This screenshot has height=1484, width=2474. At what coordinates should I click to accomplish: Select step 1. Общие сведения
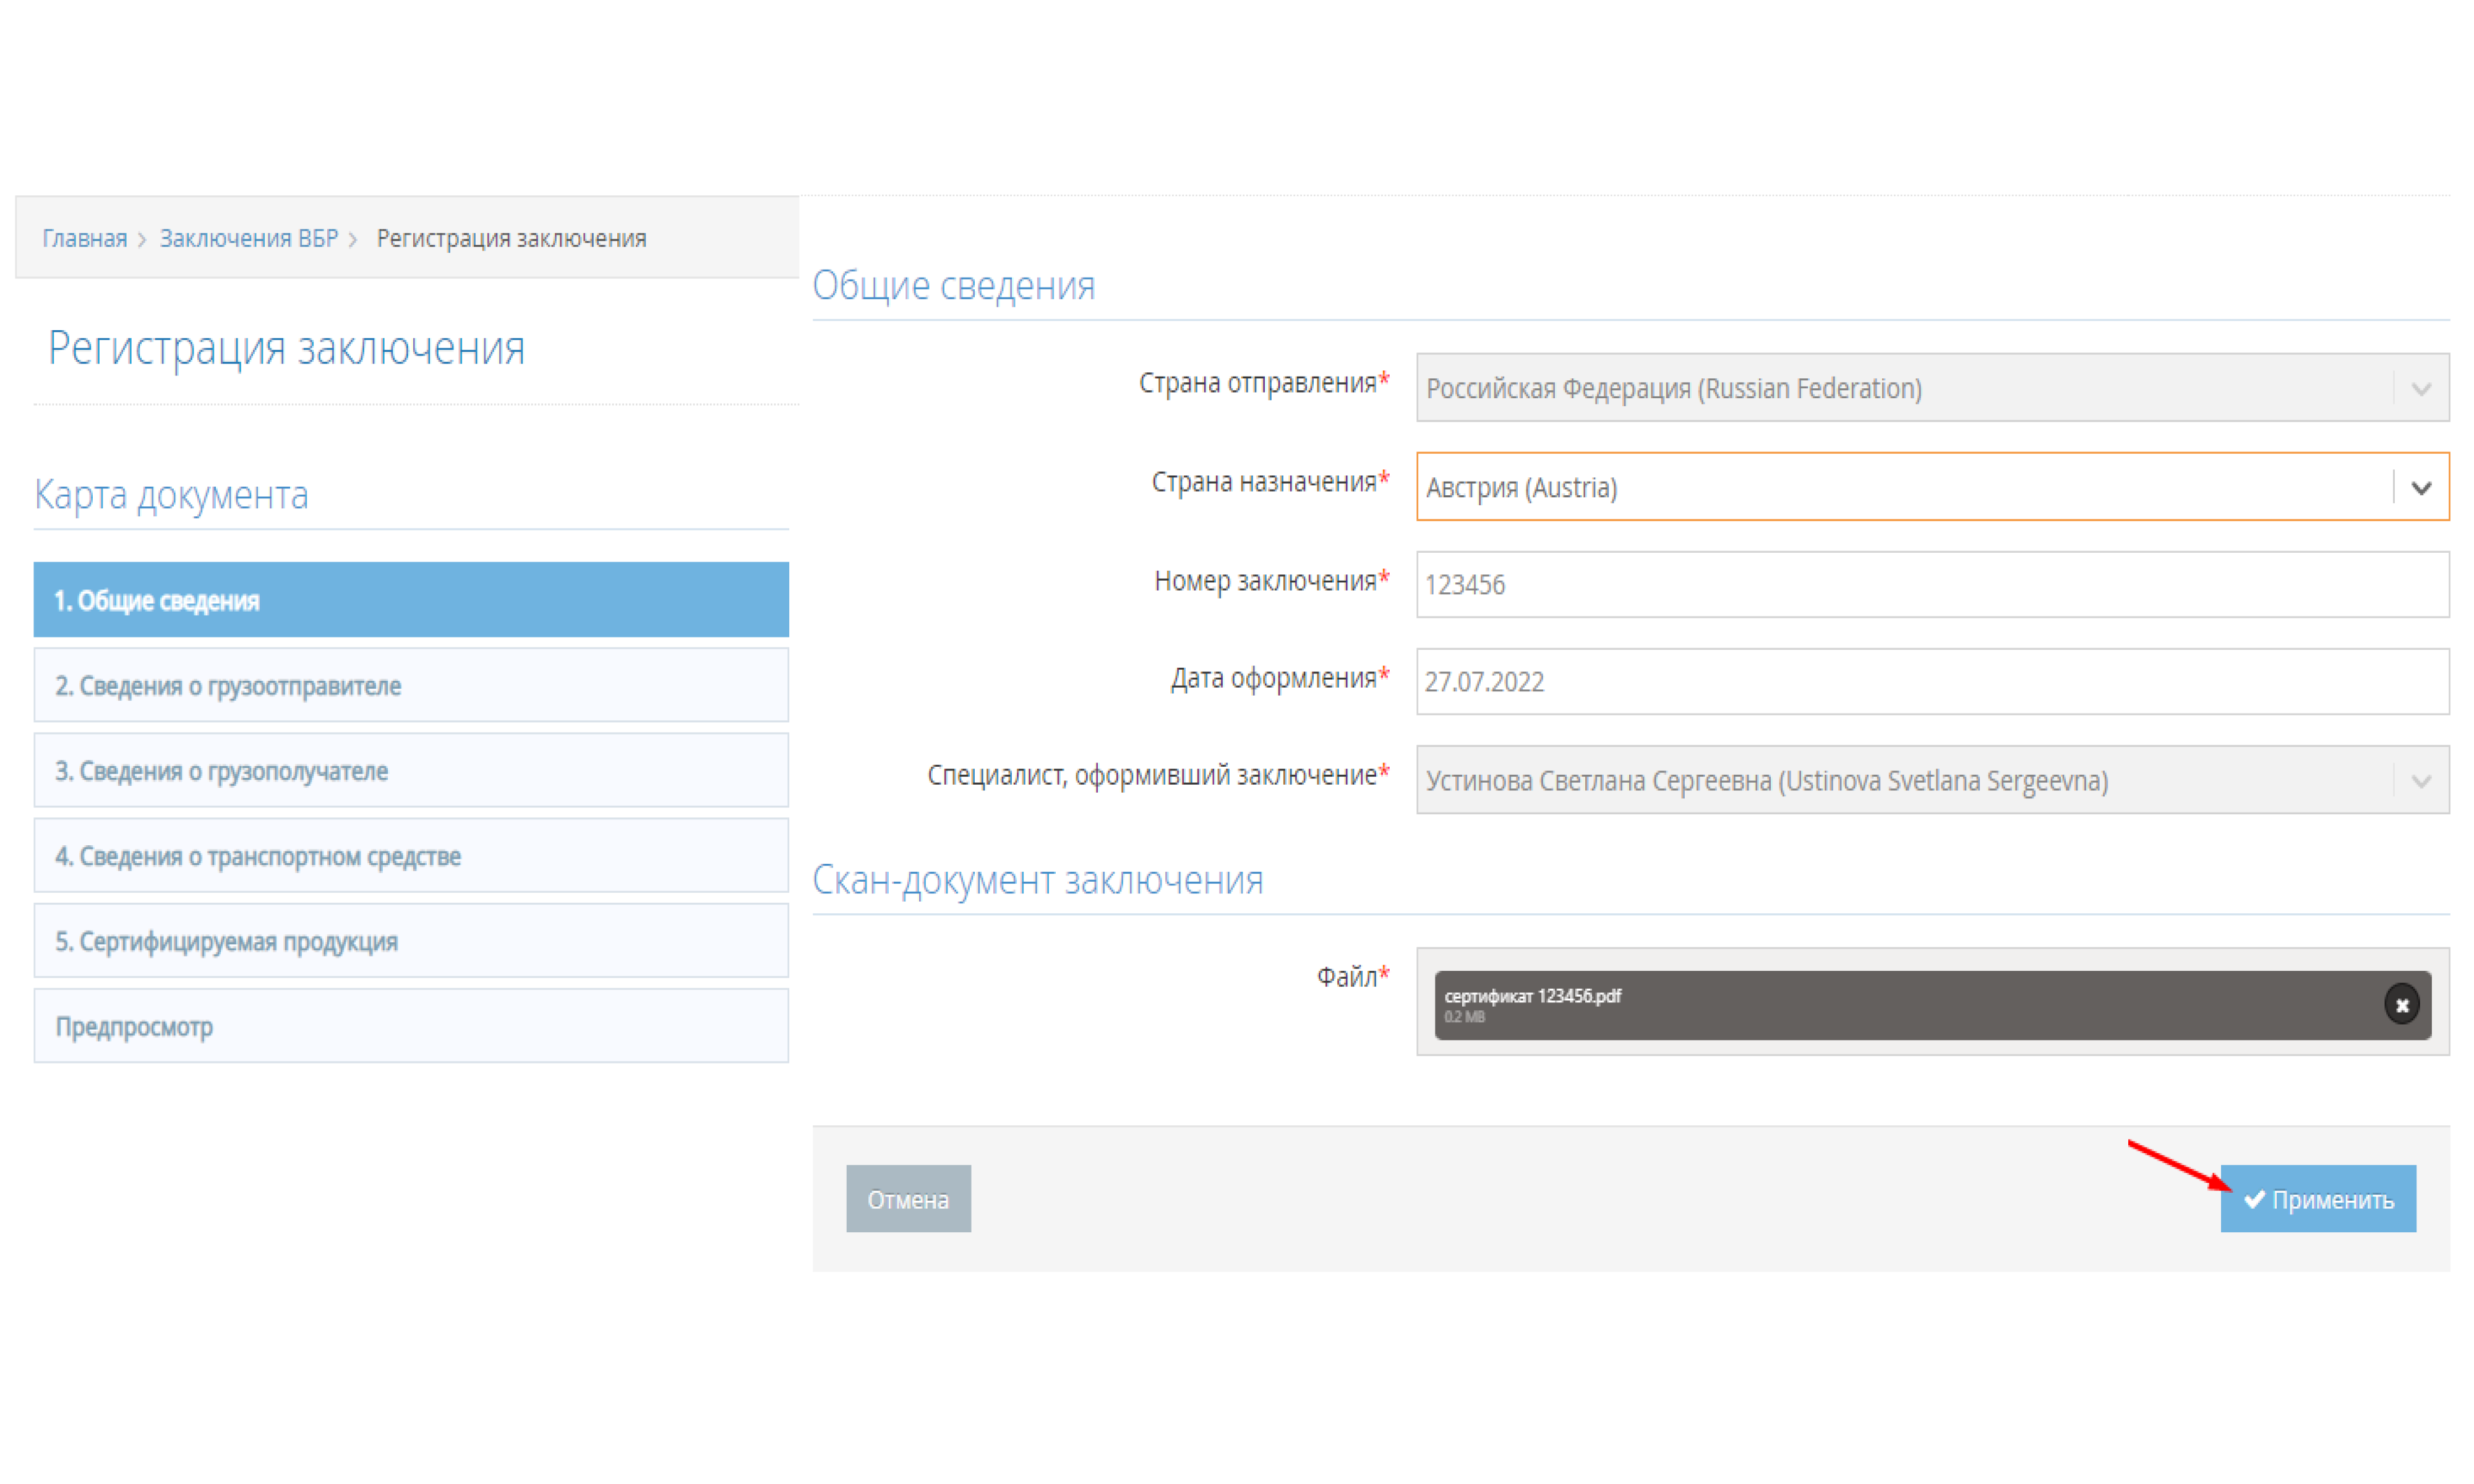[x=410, y=600]
